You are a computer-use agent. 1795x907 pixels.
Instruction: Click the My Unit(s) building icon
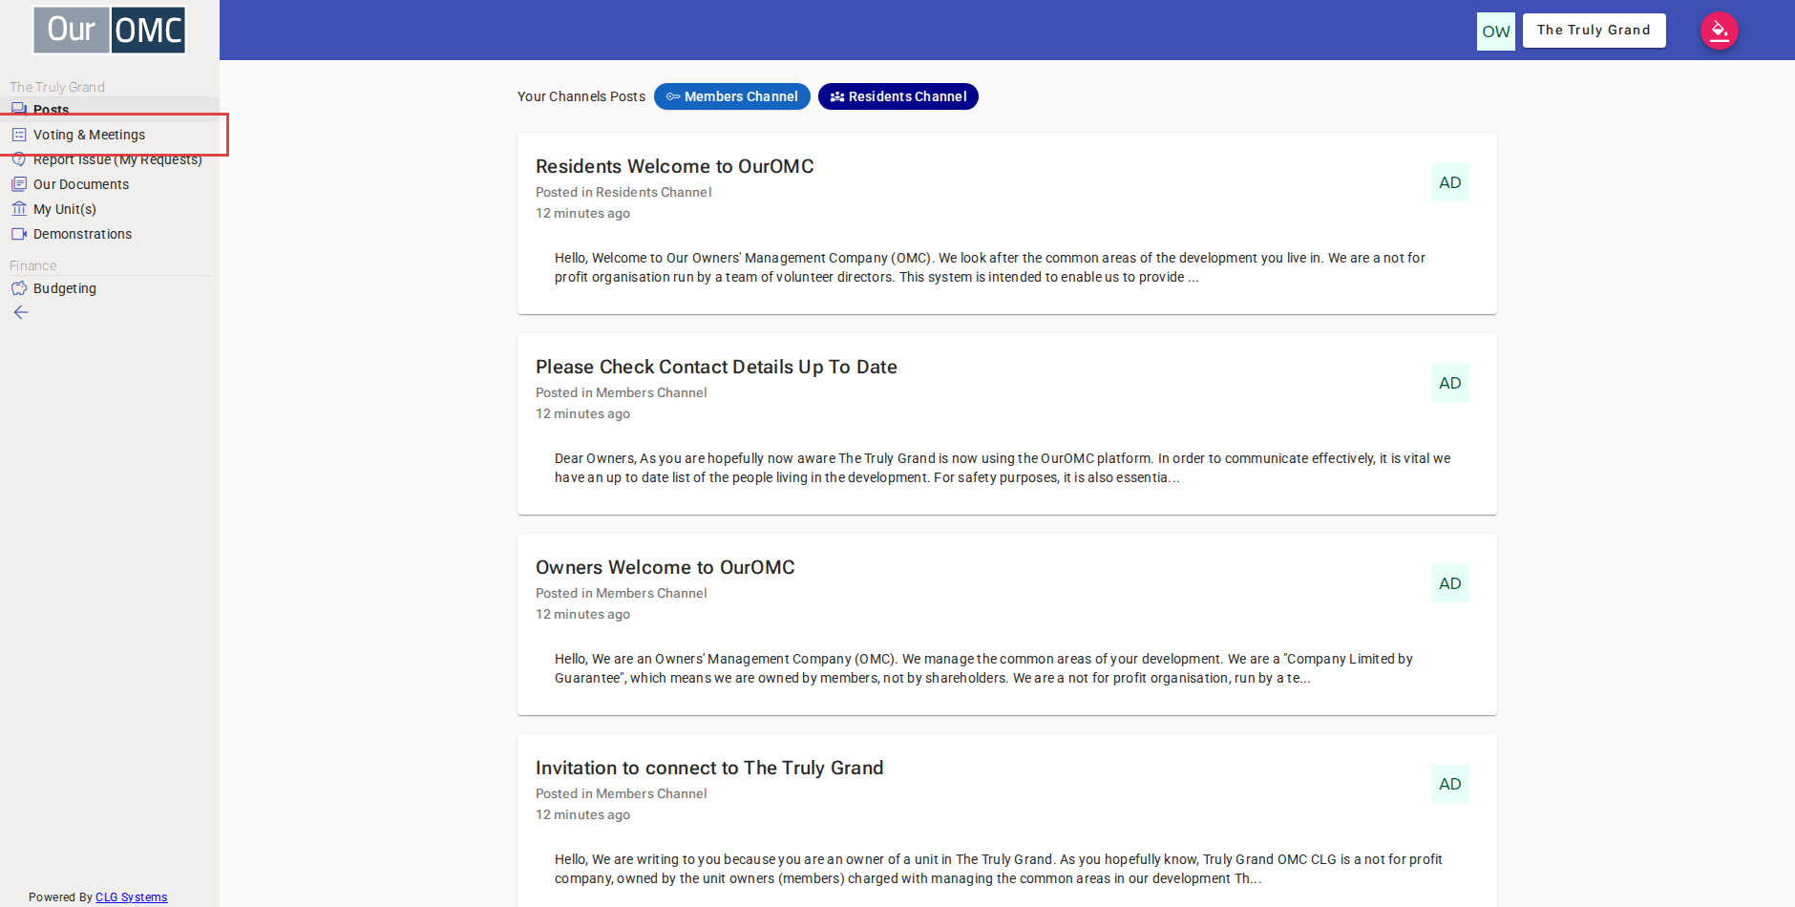coord(19,209)
